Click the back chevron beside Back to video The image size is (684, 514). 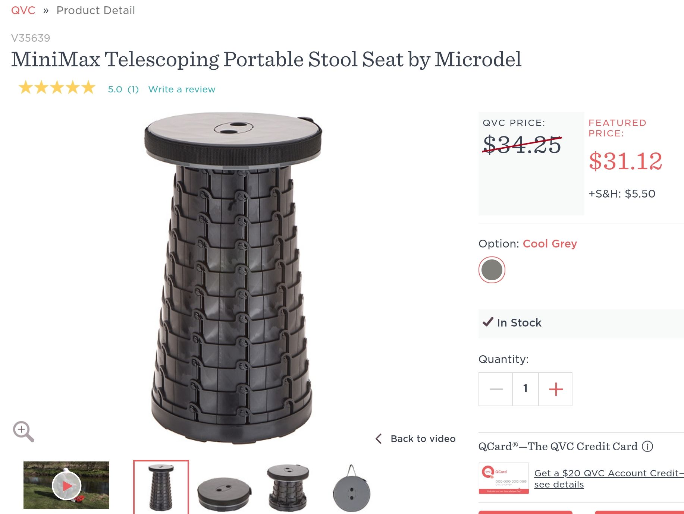[379, 439]
